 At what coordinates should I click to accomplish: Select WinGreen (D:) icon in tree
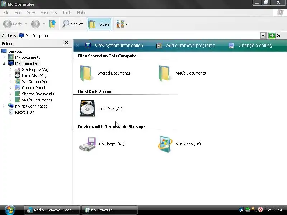(x=18, y=81)
